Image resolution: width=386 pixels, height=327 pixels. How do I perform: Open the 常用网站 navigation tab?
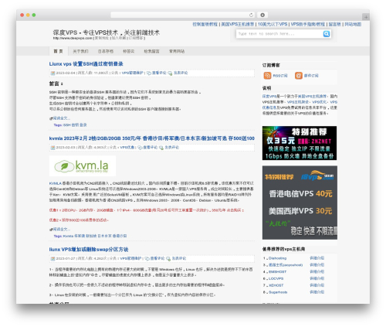177,51
